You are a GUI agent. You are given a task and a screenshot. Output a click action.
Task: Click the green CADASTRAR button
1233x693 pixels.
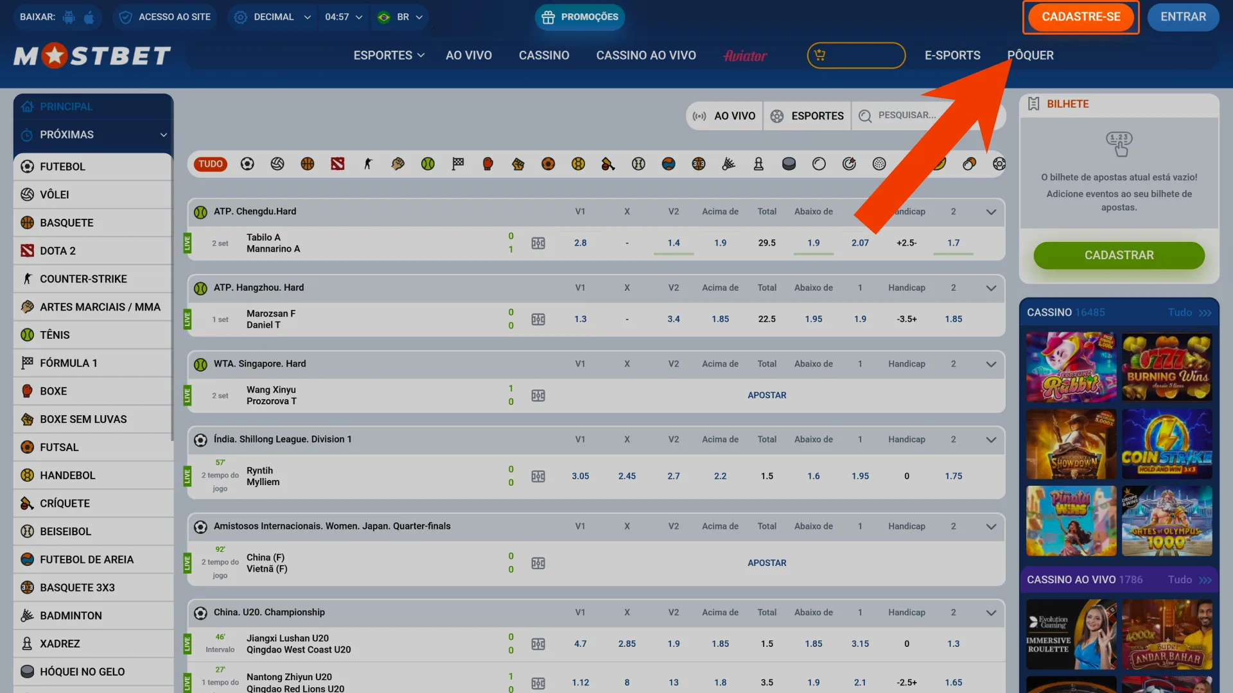coord(1119,255)
